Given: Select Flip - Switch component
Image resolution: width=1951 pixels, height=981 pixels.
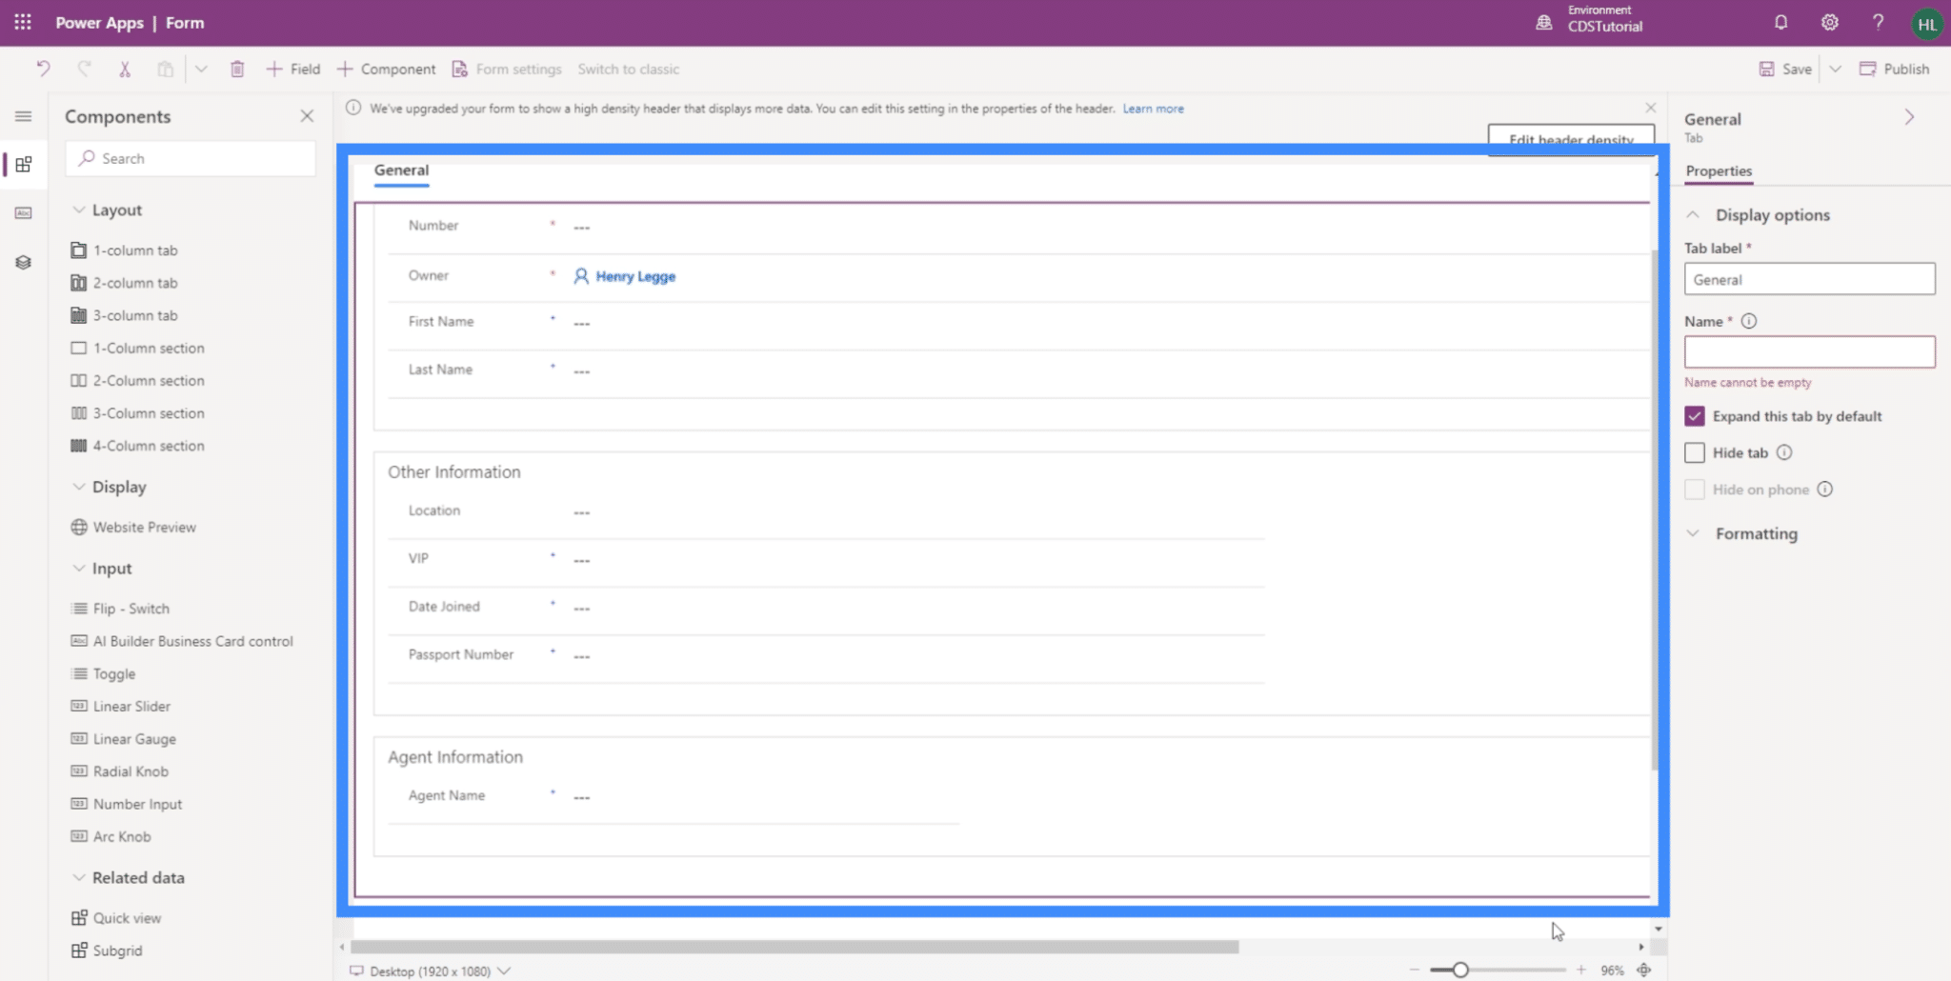Looking at the screenshot, I should tap(120, 608).
